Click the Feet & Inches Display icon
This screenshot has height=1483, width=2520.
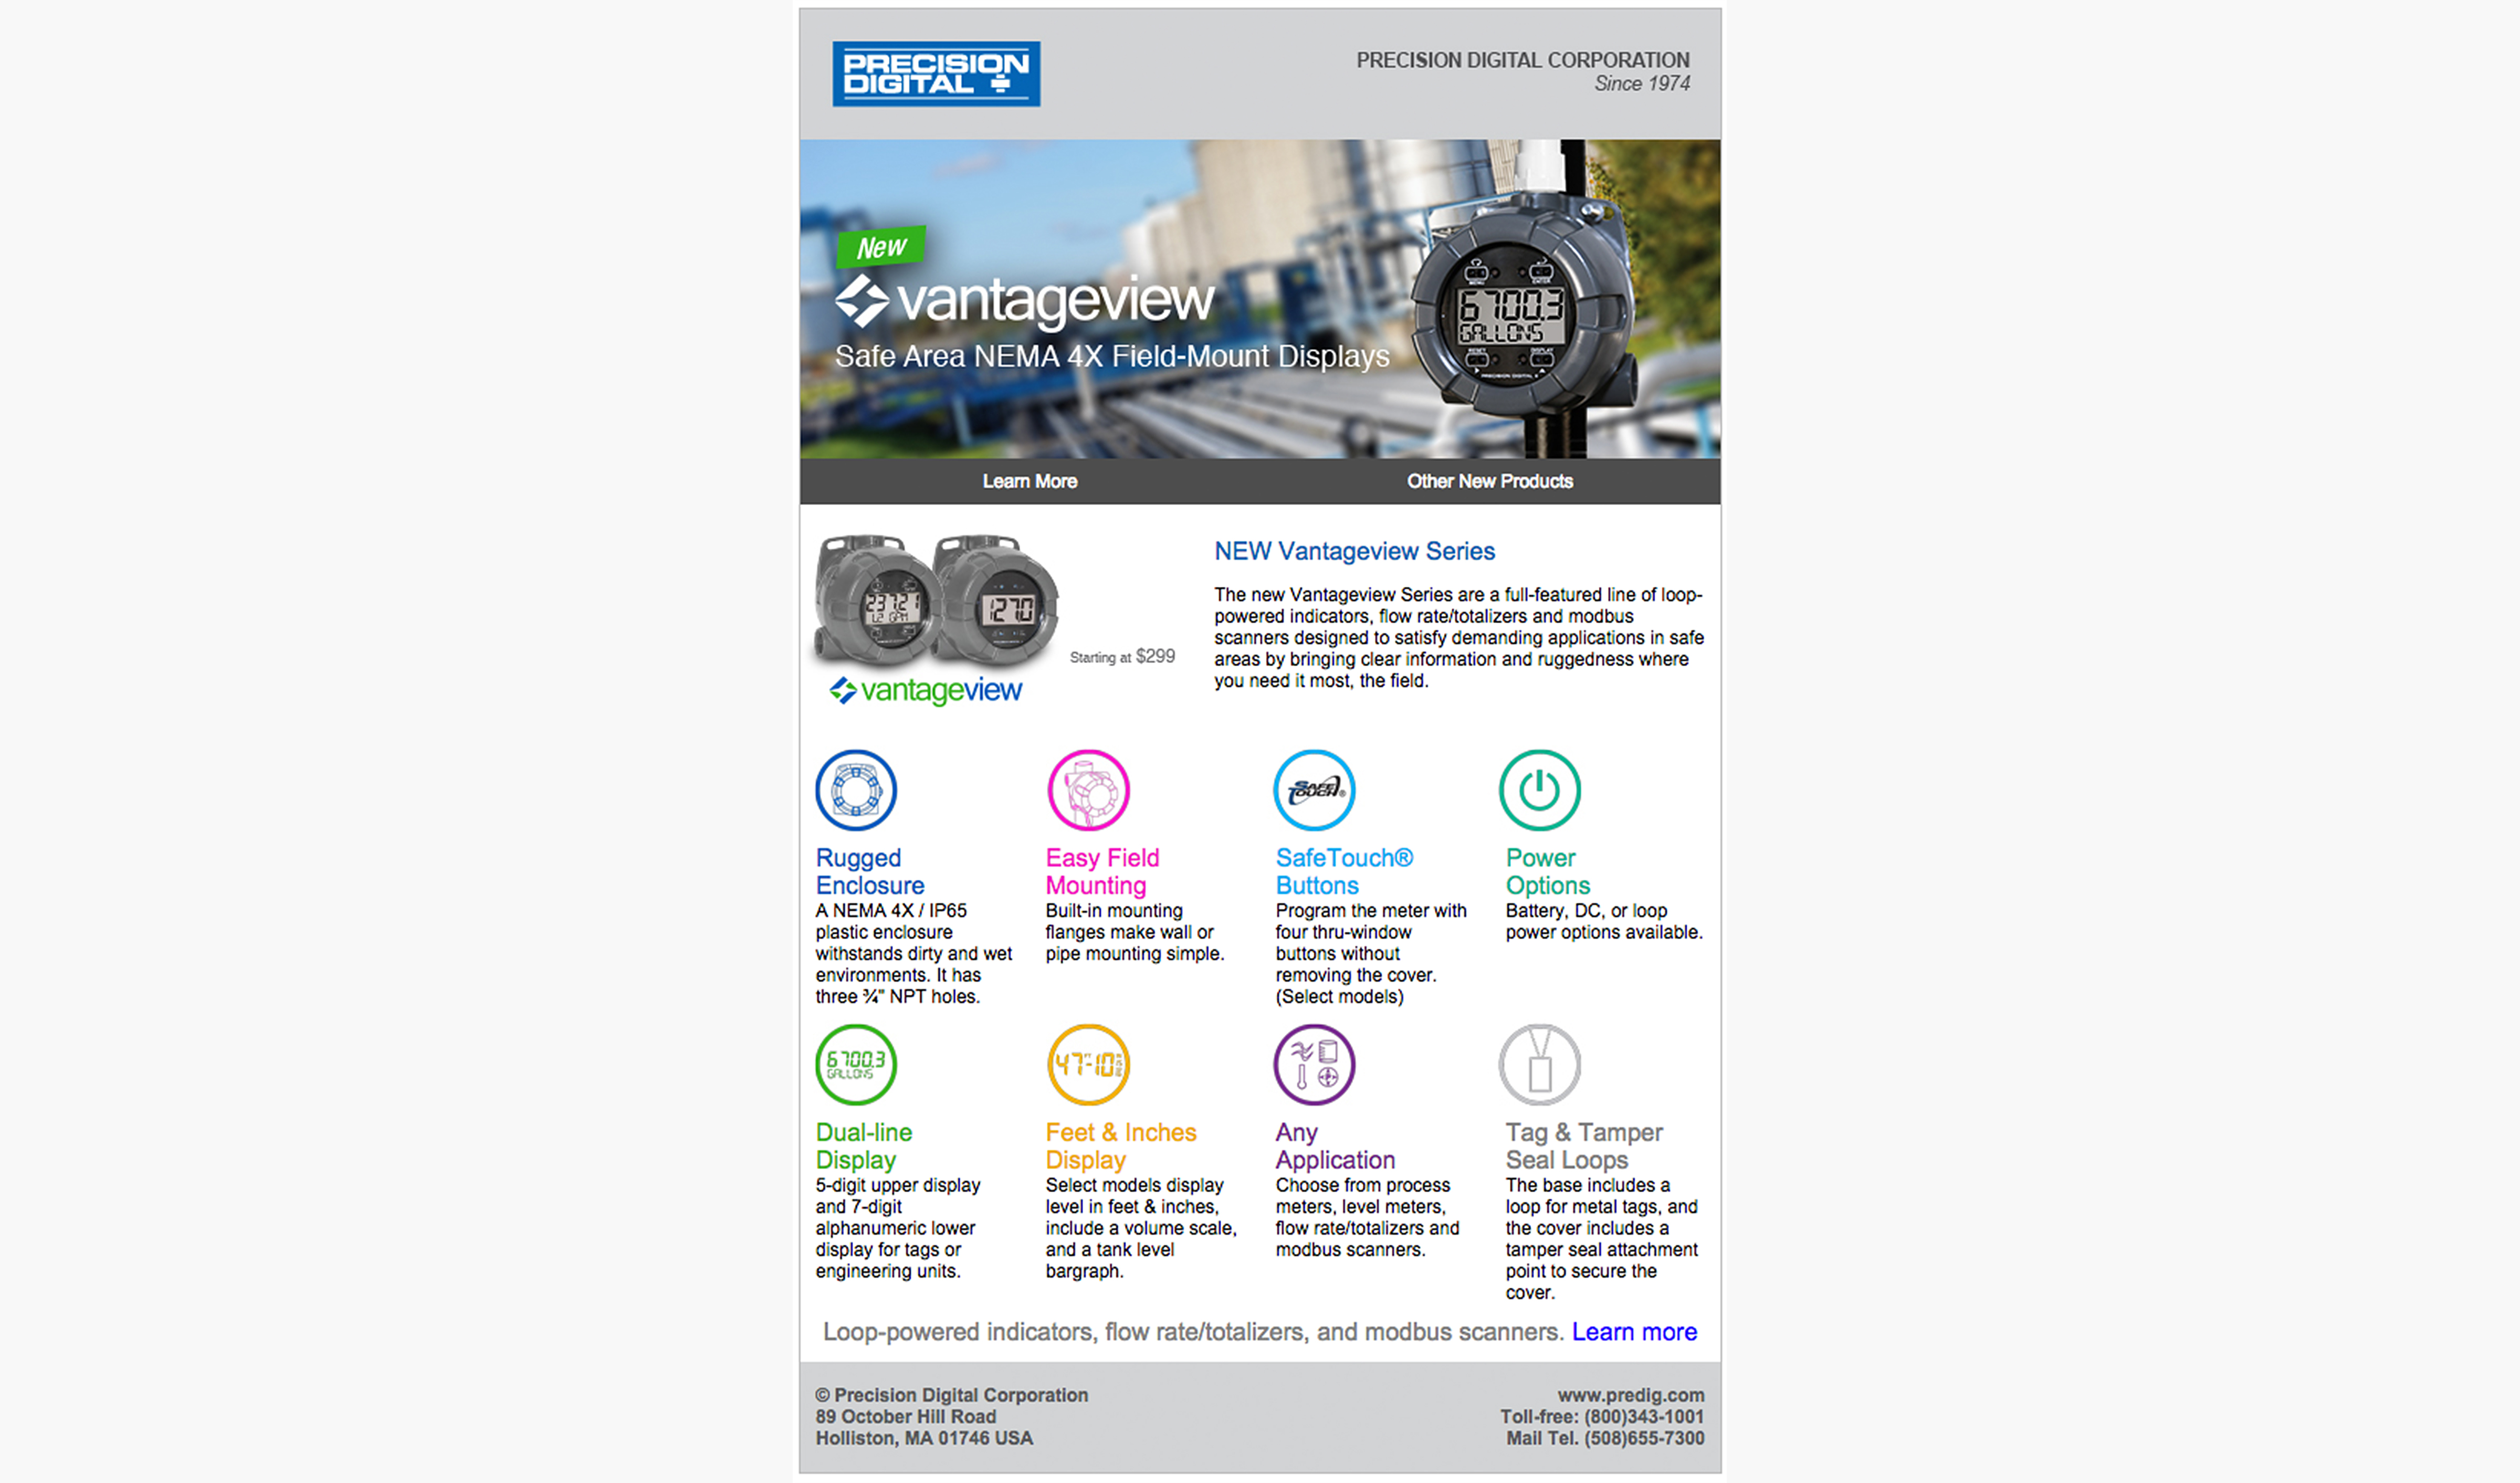tap(1088, 1064)
